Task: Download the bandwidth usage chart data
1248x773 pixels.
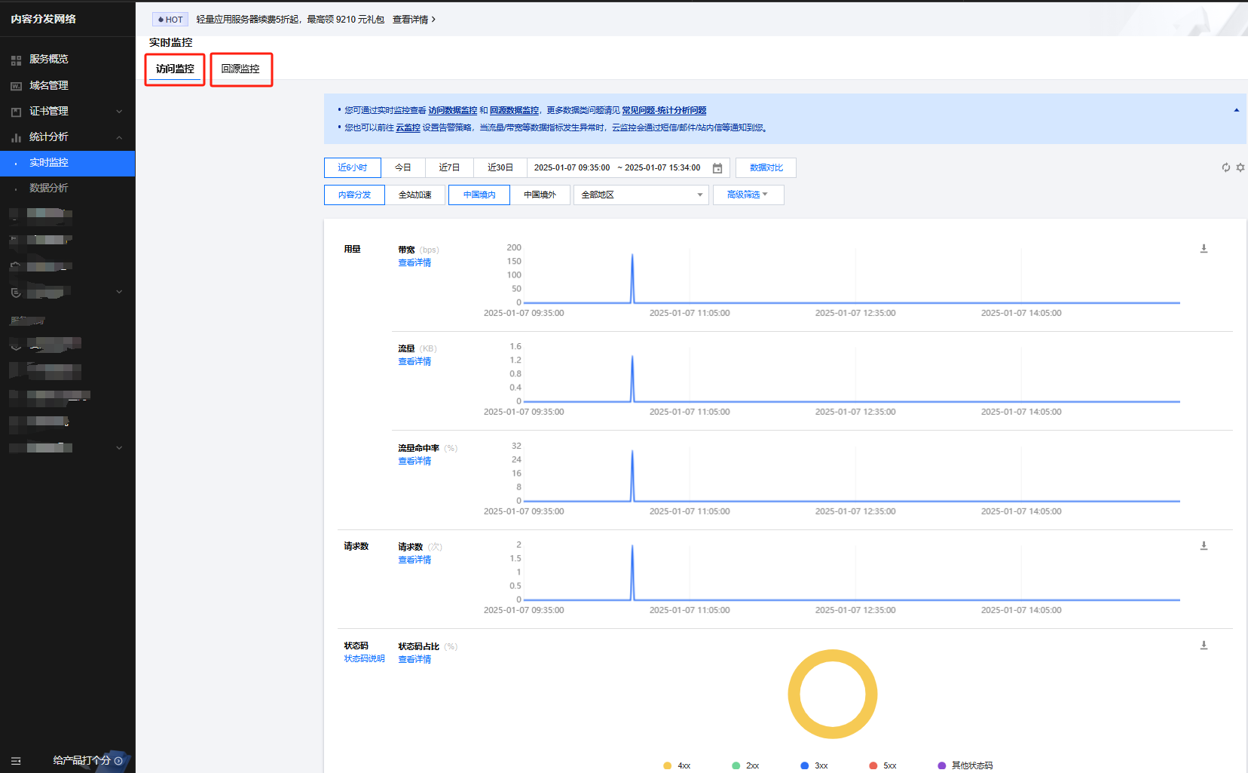Action: pyautogui.click(x=1204, y=249)
